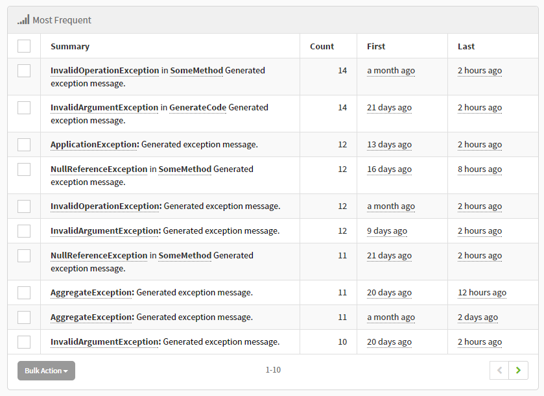The image size is (544, 396).
Task: Select the ApplicationException row checkbox
Action: 24,144
